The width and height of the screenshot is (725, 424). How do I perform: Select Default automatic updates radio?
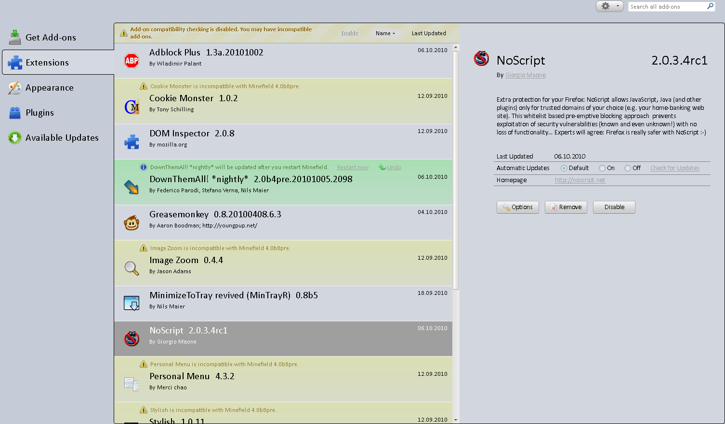point(564,168)
